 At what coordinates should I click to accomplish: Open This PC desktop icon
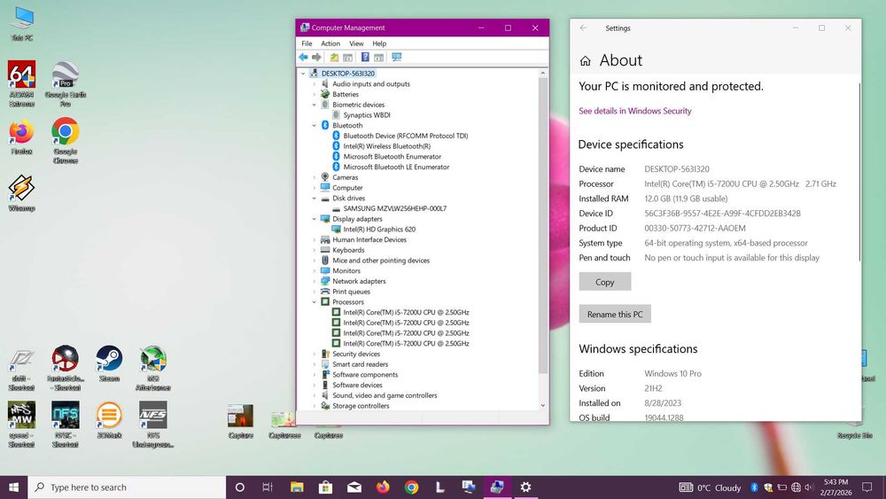(x=21, y=24)
